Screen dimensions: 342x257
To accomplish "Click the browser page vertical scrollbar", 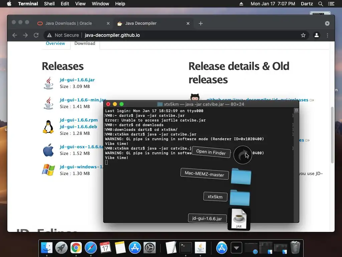I will click(x=332, y=135).
